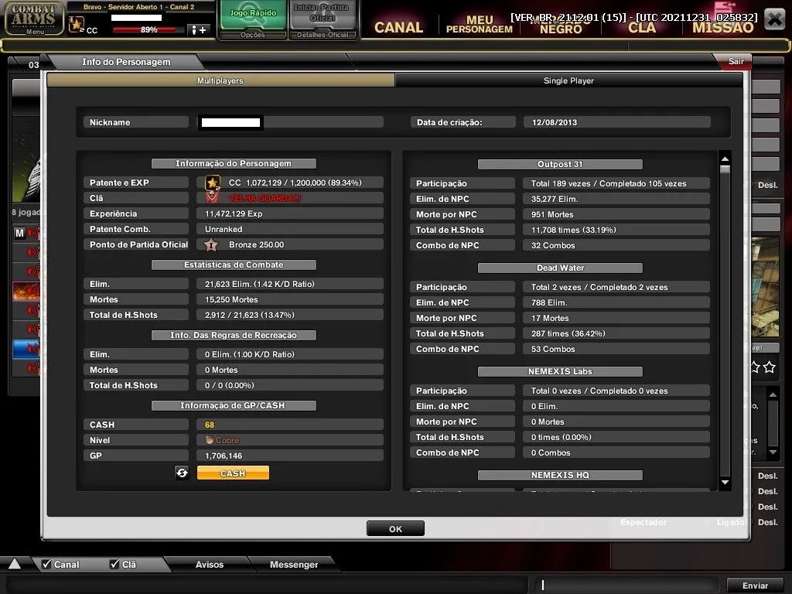
Task: Open the MISSÃO menu
Action: coord(723,27)
